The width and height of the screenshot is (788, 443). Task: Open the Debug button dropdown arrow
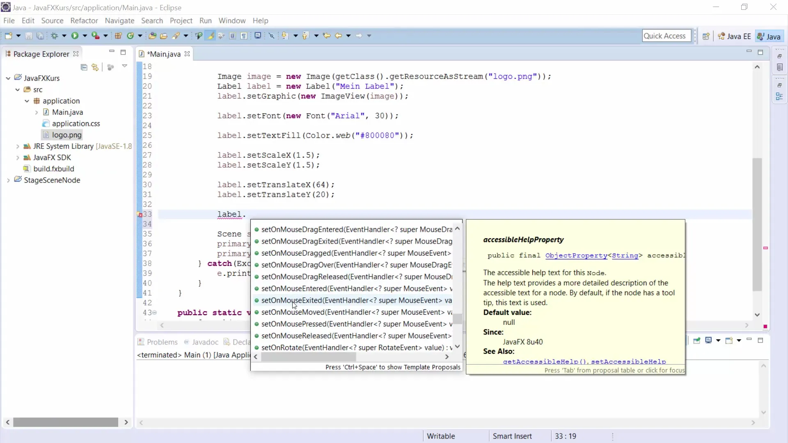click(x=64, y=36)
